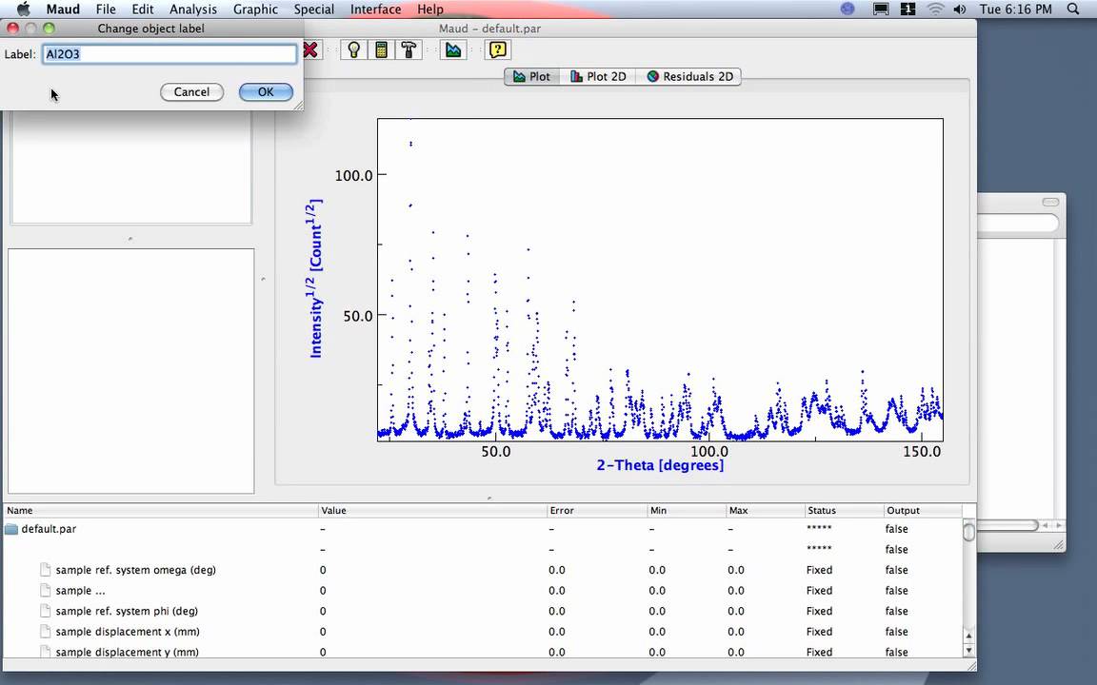This screenshot has height=685, width=1097.
Task: Open the Interface menu
Action: pos(376,10)
